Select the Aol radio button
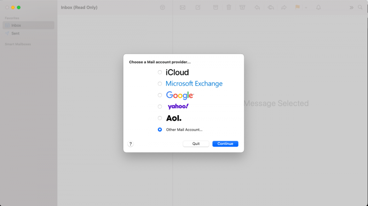This screenshot has height=206, width=368. tap(160, 118)
